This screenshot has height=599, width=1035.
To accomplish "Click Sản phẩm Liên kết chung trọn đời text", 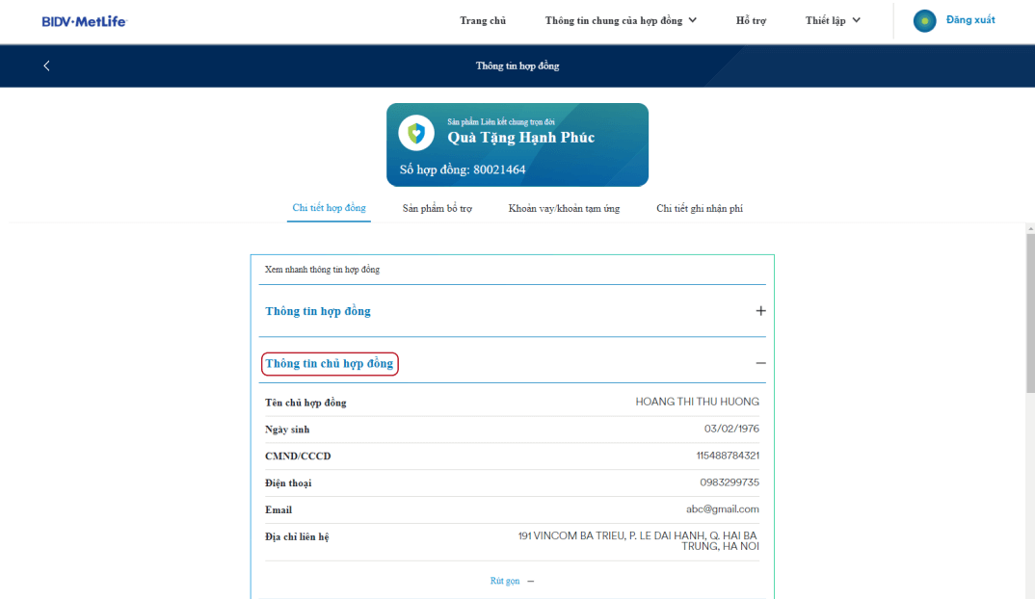I will [501, 122].
